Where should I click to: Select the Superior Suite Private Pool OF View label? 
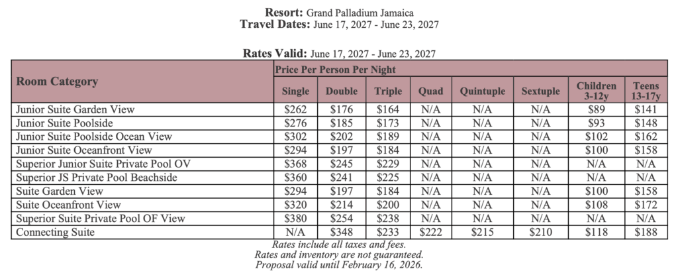tap(100, 218)
